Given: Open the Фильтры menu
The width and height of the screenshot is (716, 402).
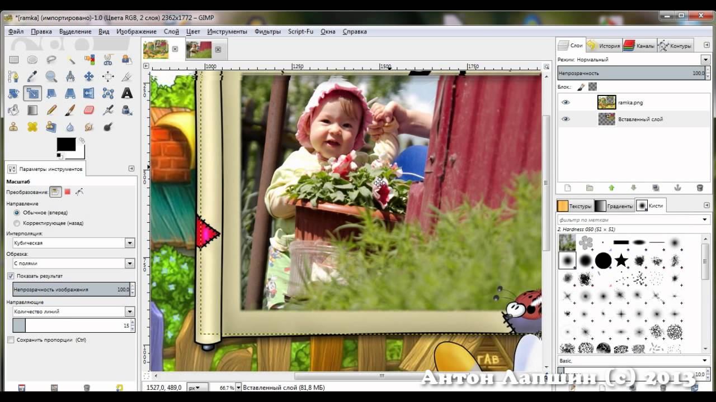Looking at the screenshot, I should tap(267, 31).
